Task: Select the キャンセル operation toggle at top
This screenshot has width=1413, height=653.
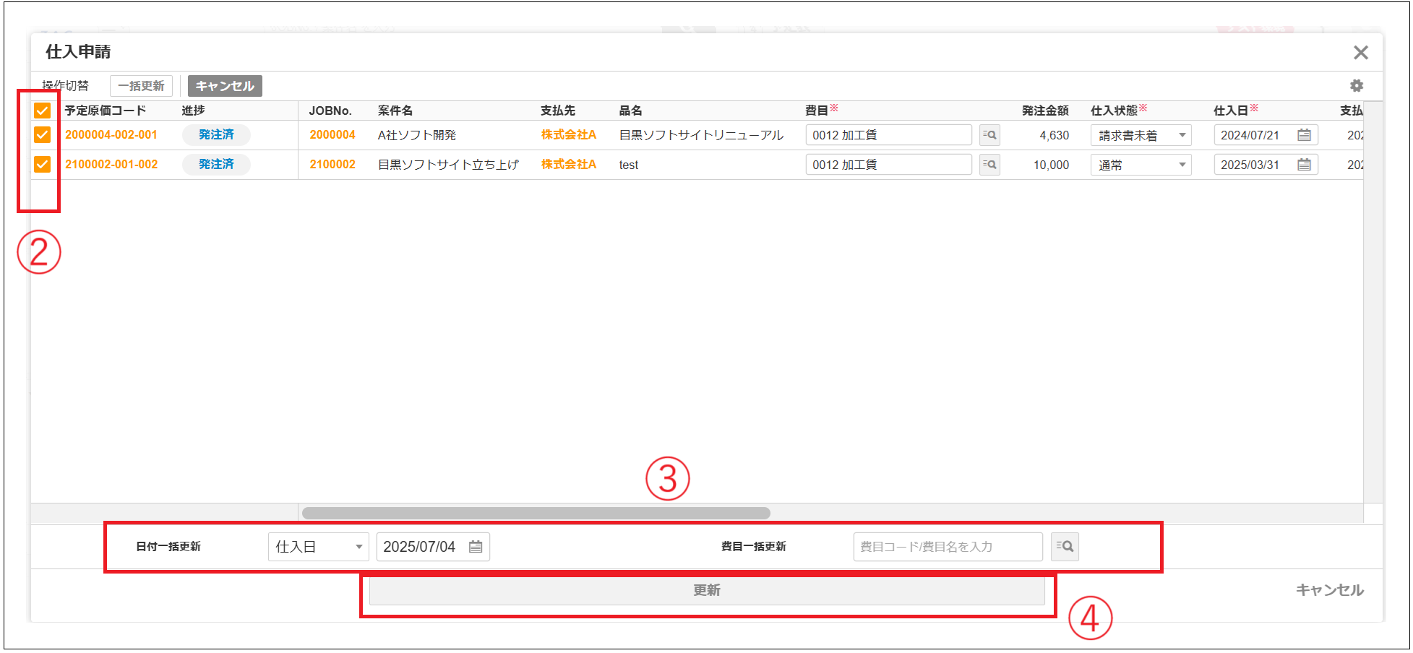Action: tap(225, 86)
